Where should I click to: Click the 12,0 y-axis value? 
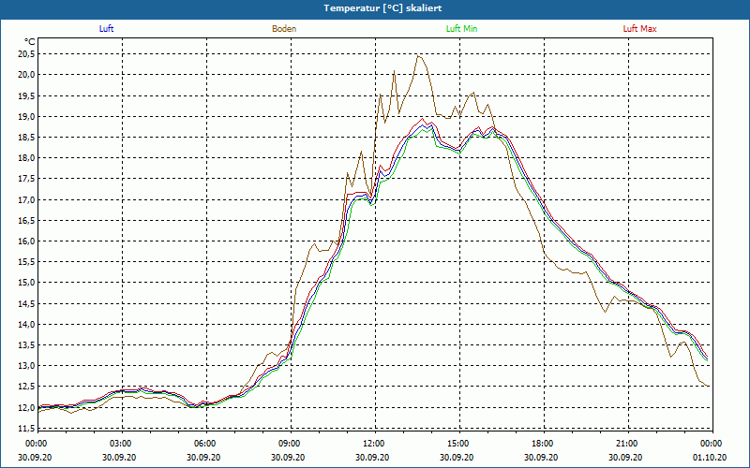click(26, 407)
